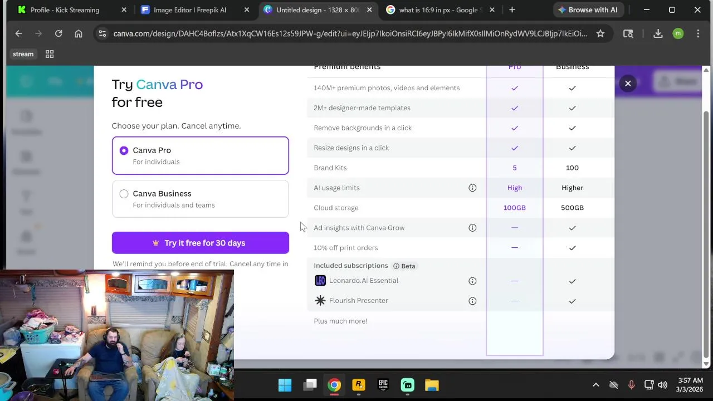Show hidden system tray icons

595,385
